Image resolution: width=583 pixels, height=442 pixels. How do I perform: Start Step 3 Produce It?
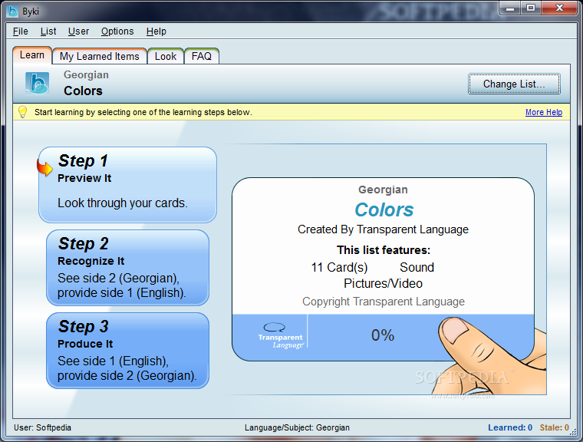tap(127, 351)
